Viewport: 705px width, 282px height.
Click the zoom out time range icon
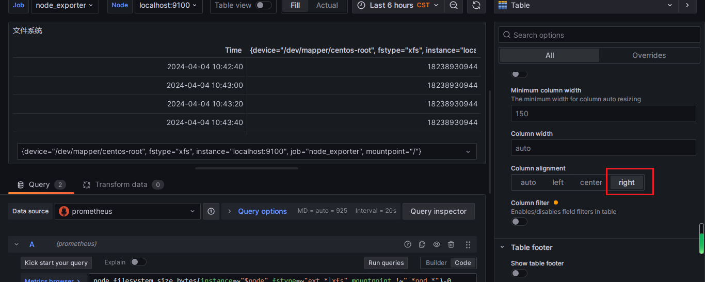tap(453, 5)
